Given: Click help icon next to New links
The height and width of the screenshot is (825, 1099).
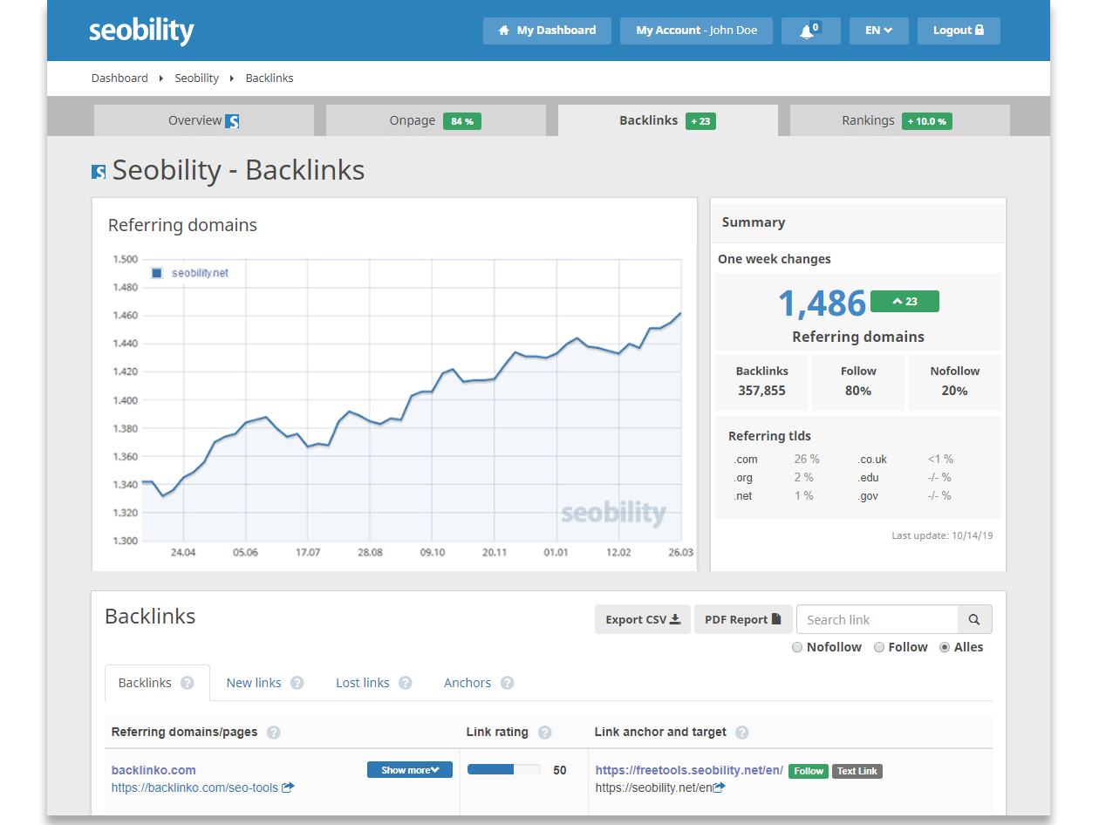Looking at the screenshot, I should tap(297, 683).
